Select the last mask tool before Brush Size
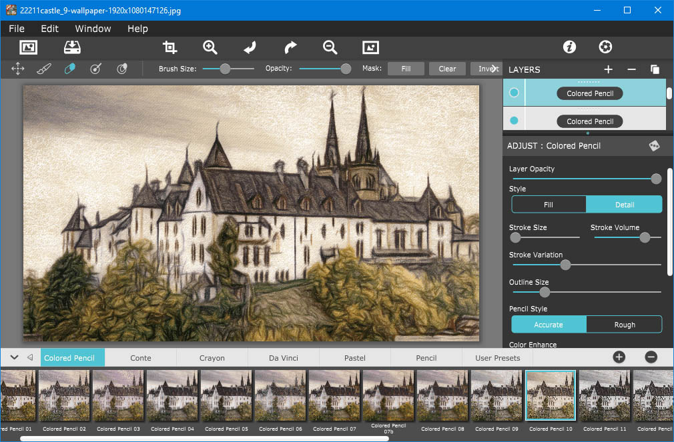674x442 pixels. pos(122,69)
